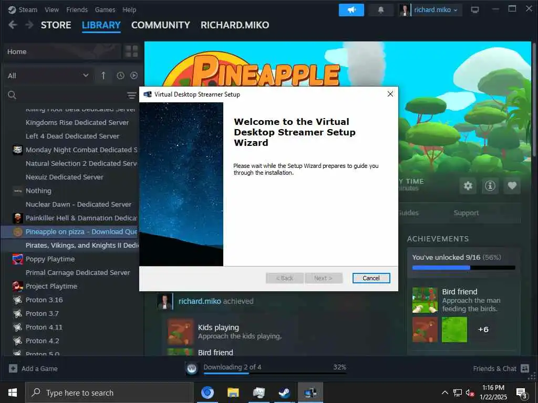Open the View menu
538x403 pixels.
(52, 9)
